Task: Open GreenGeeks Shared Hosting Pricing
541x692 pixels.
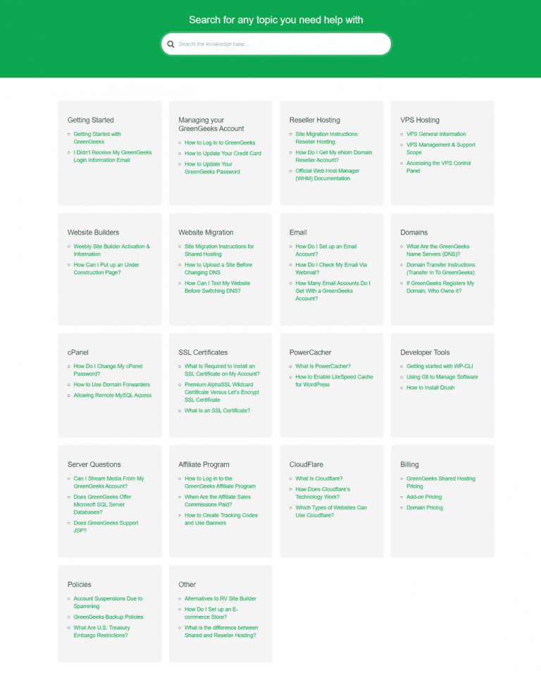Action: [x=441, y=483]
